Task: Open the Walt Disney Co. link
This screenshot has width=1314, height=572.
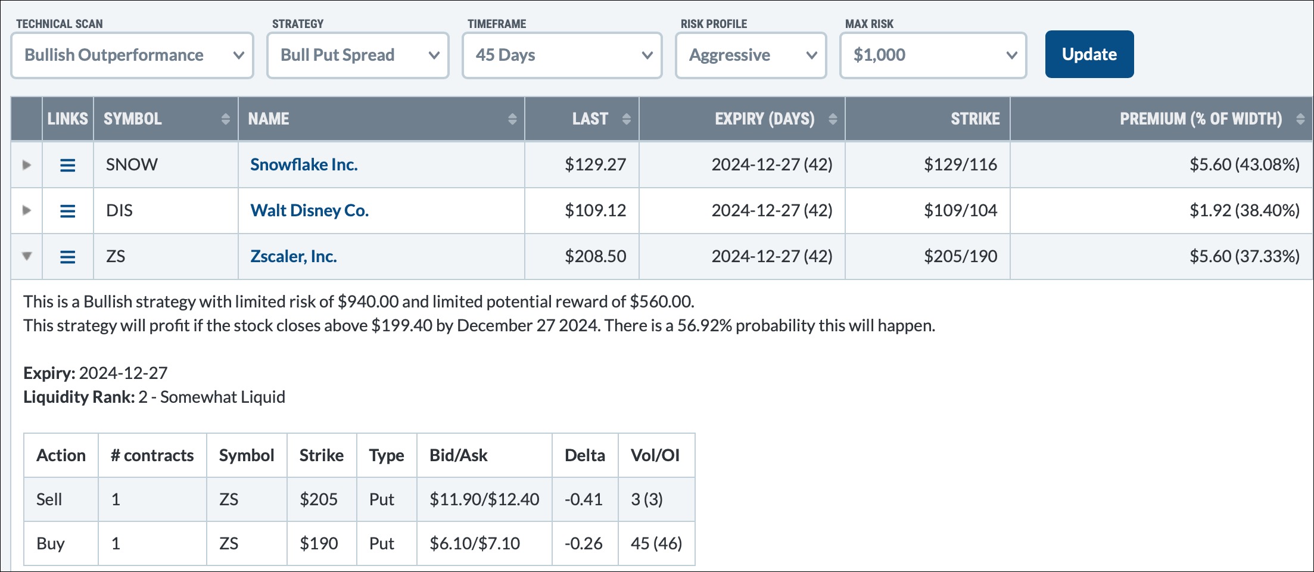Action: coord(309,211)
